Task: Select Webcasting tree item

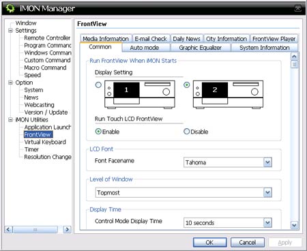Action: click(x=39, y=105)
